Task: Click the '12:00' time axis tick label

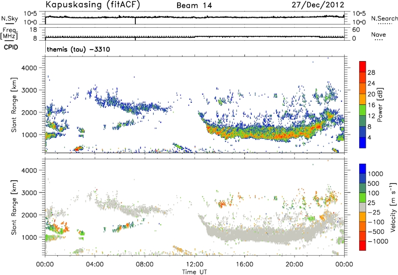Action: click(195, 265)
